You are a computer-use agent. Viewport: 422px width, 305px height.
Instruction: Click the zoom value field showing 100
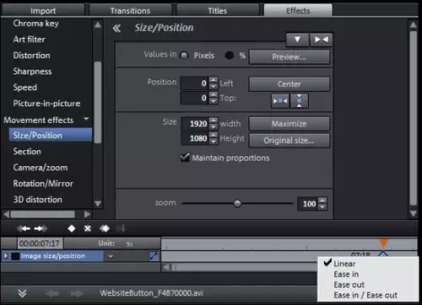(x=308, y=204)
